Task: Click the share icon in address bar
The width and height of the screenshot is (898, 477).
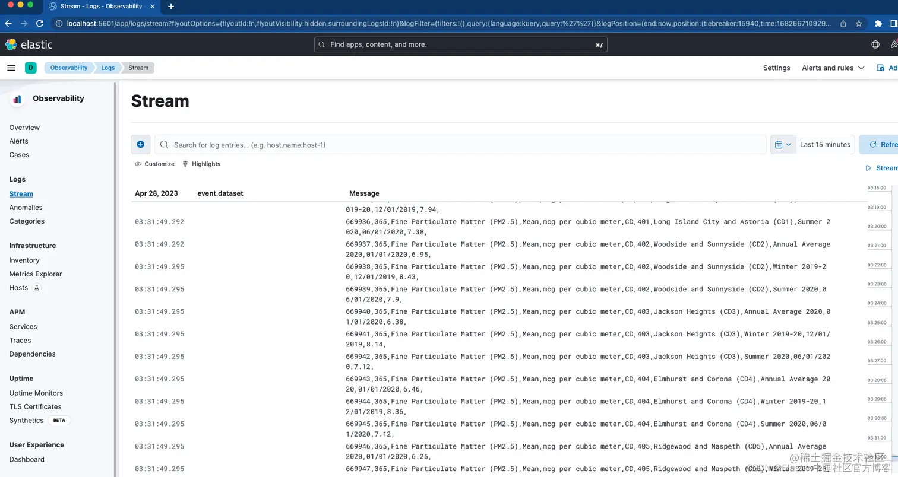Action: [843, 24]
